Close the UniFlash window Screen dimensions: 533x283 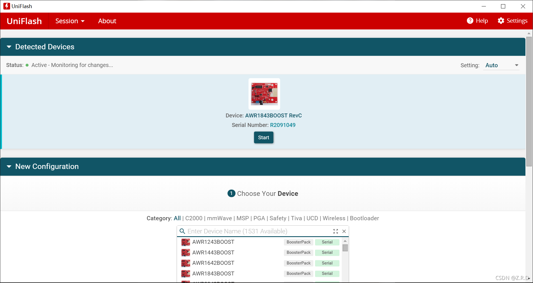click(x=523, y=6)
